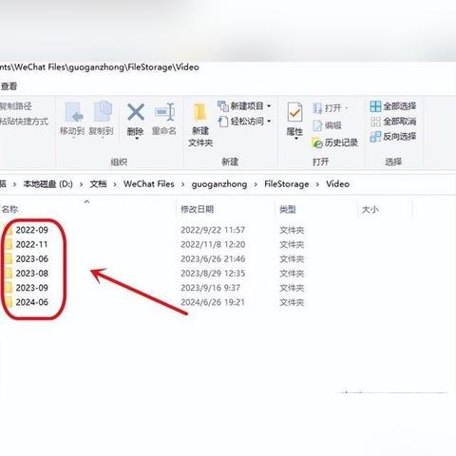
Task: Click Paste shortcut (粘贴快捷方式) button
Action: coord(24,122)
